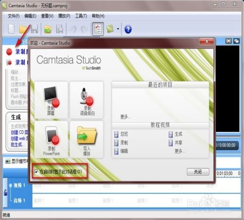Click the green Camtasia produce icon
Image resolution: width=244 pixels, height=220 pixels.
tap(110, 29)
